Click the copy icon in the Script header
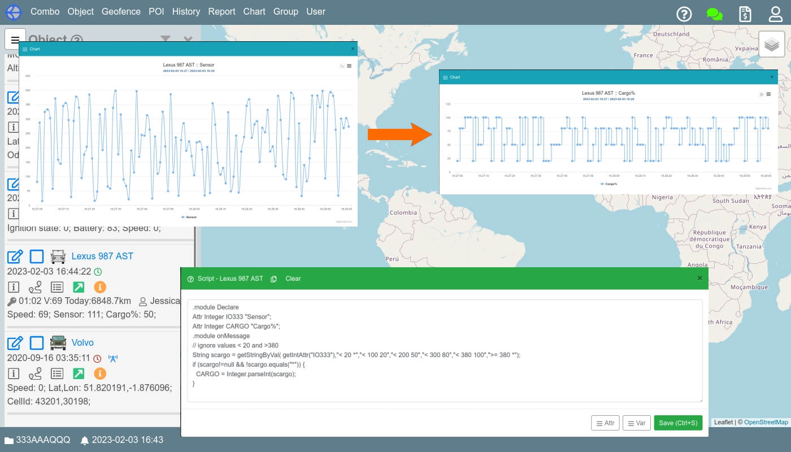 tap(274, 279)
